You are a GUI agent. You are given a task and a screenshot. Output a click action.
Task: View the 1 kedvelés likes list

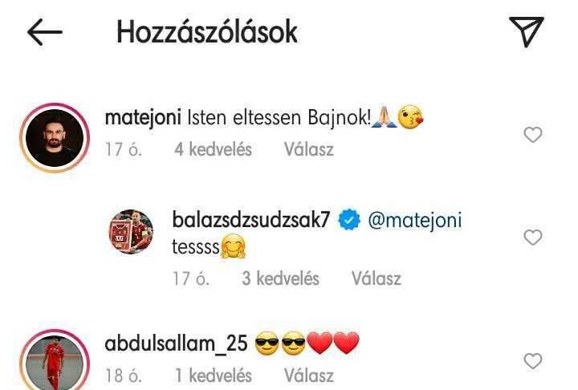click(x=213, y=376)
